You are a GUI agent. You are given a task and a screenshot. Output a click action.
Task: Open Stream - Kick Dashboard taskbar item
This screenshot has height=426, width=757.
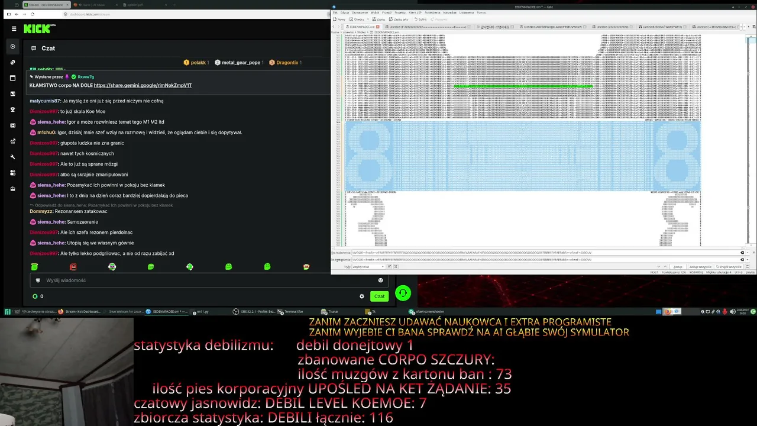coord(79,312)
